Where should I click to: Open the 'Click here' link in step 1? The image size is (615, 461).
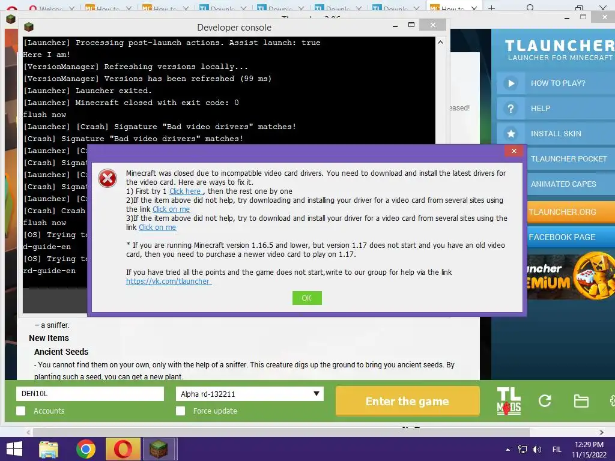coord(186,191)
